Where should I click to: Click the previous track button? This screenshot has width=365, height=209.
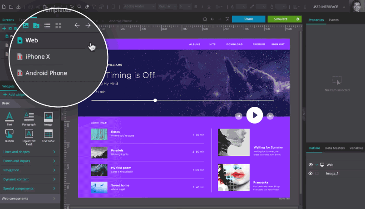(x=239, y=116)
